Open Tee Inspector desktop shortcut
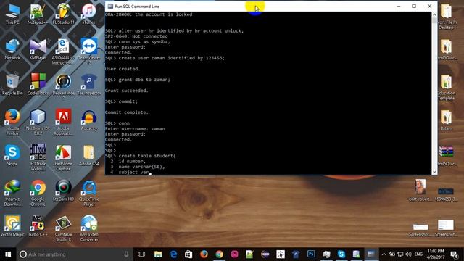The width and height of the screenshot is (464, 261). coord(88,85)
